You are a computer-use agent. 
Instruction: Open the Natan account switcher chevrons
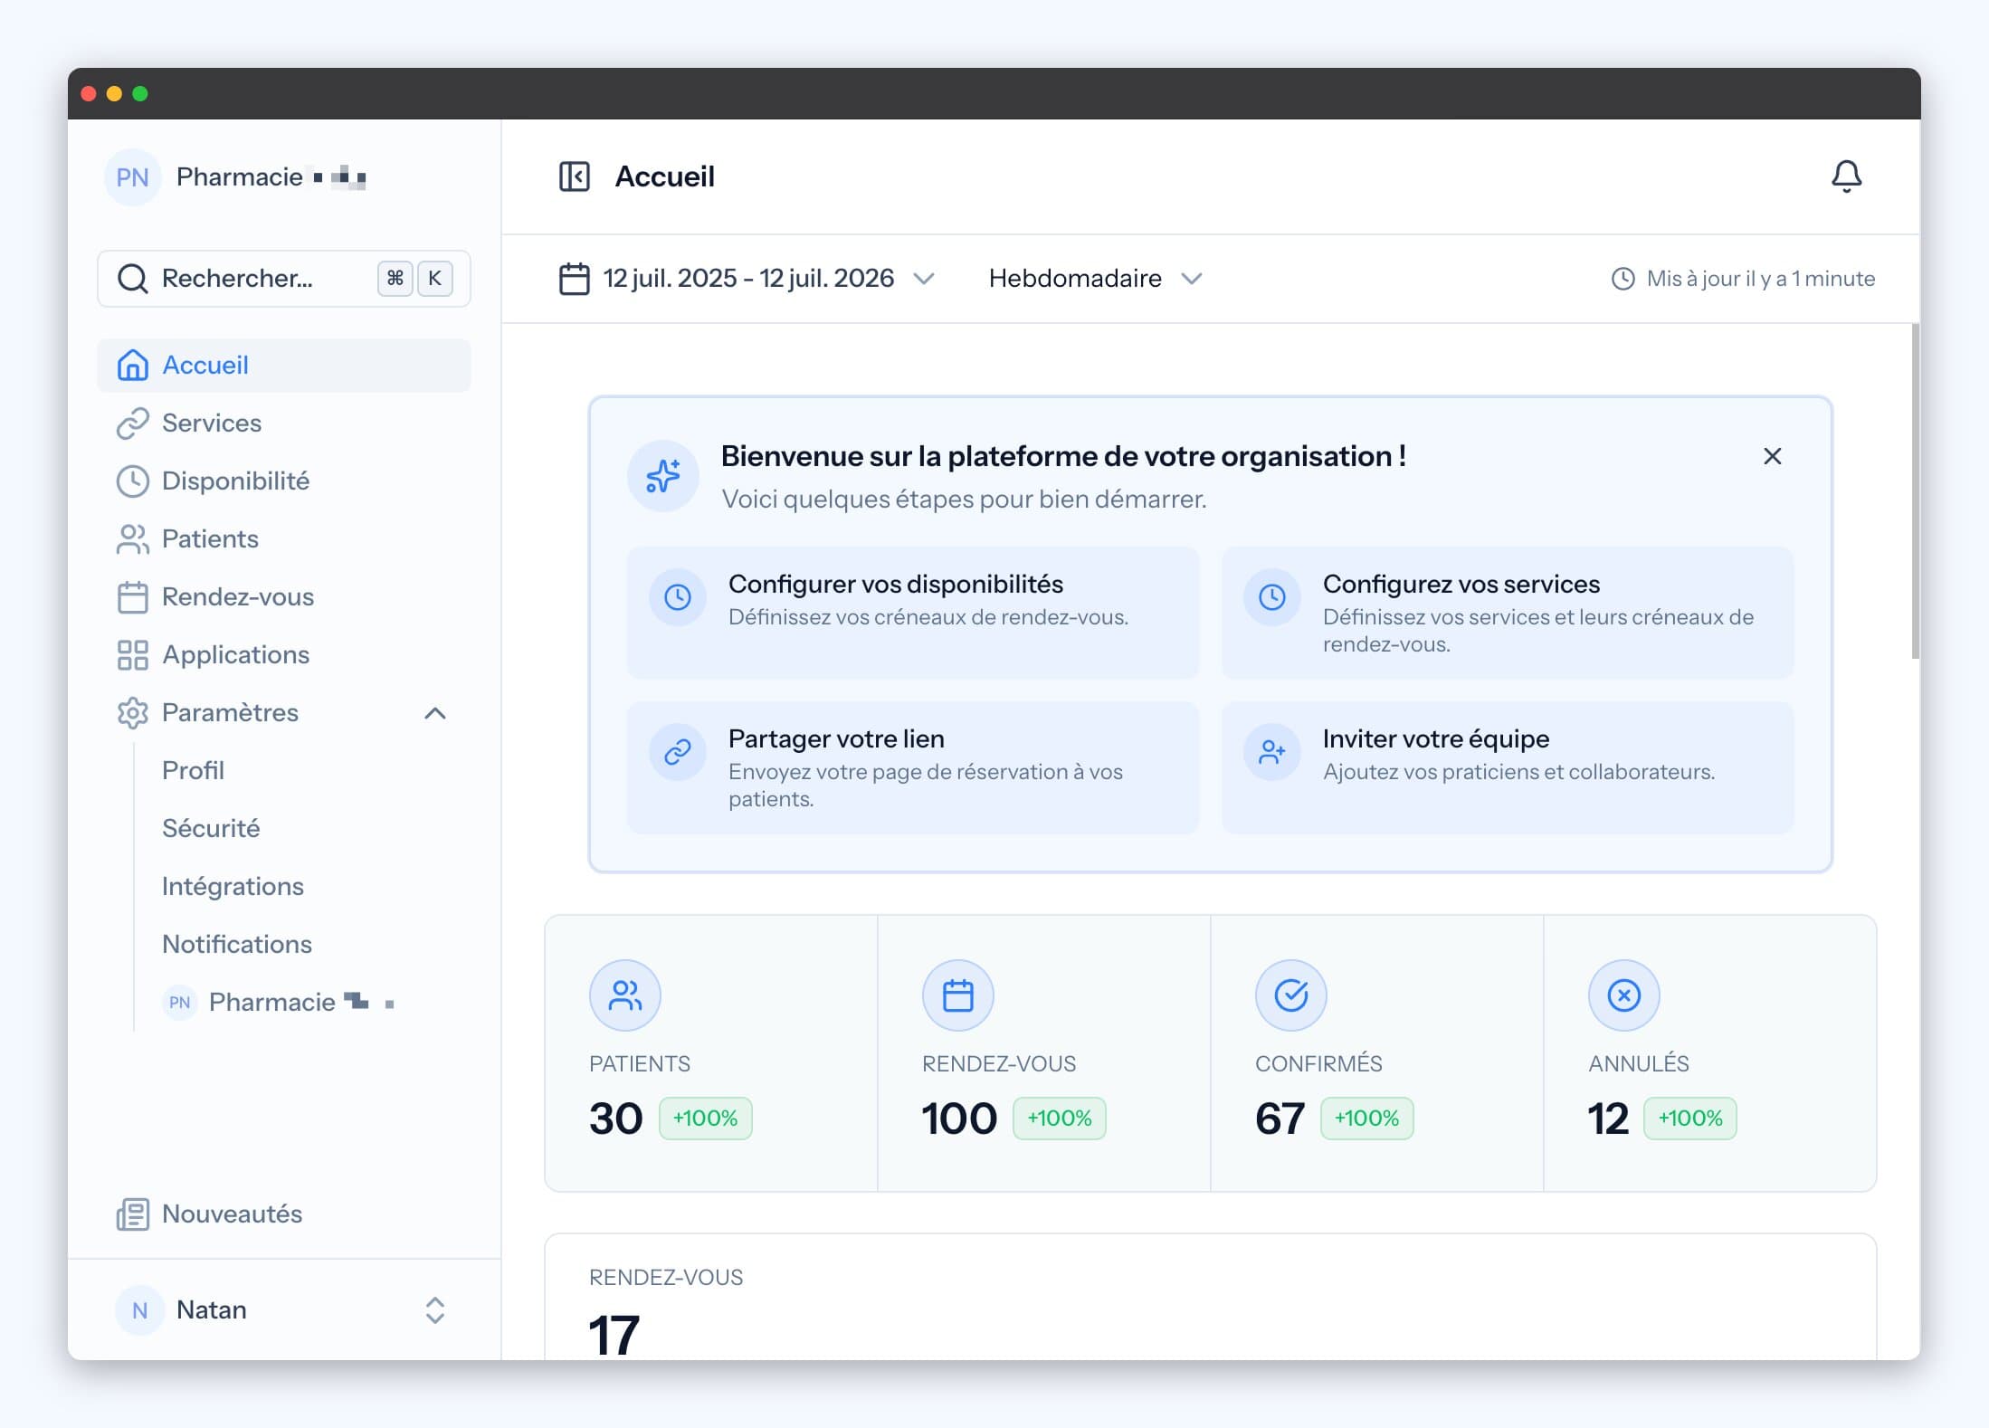click(x=435, y=1310)
